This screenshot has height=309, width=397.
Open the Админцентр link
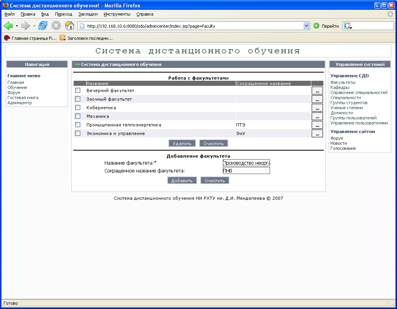19,103
